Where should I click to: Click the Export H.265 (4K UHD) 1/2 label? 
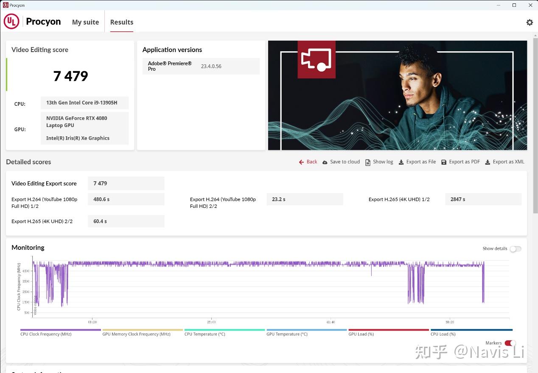click(x=399, y=199)
